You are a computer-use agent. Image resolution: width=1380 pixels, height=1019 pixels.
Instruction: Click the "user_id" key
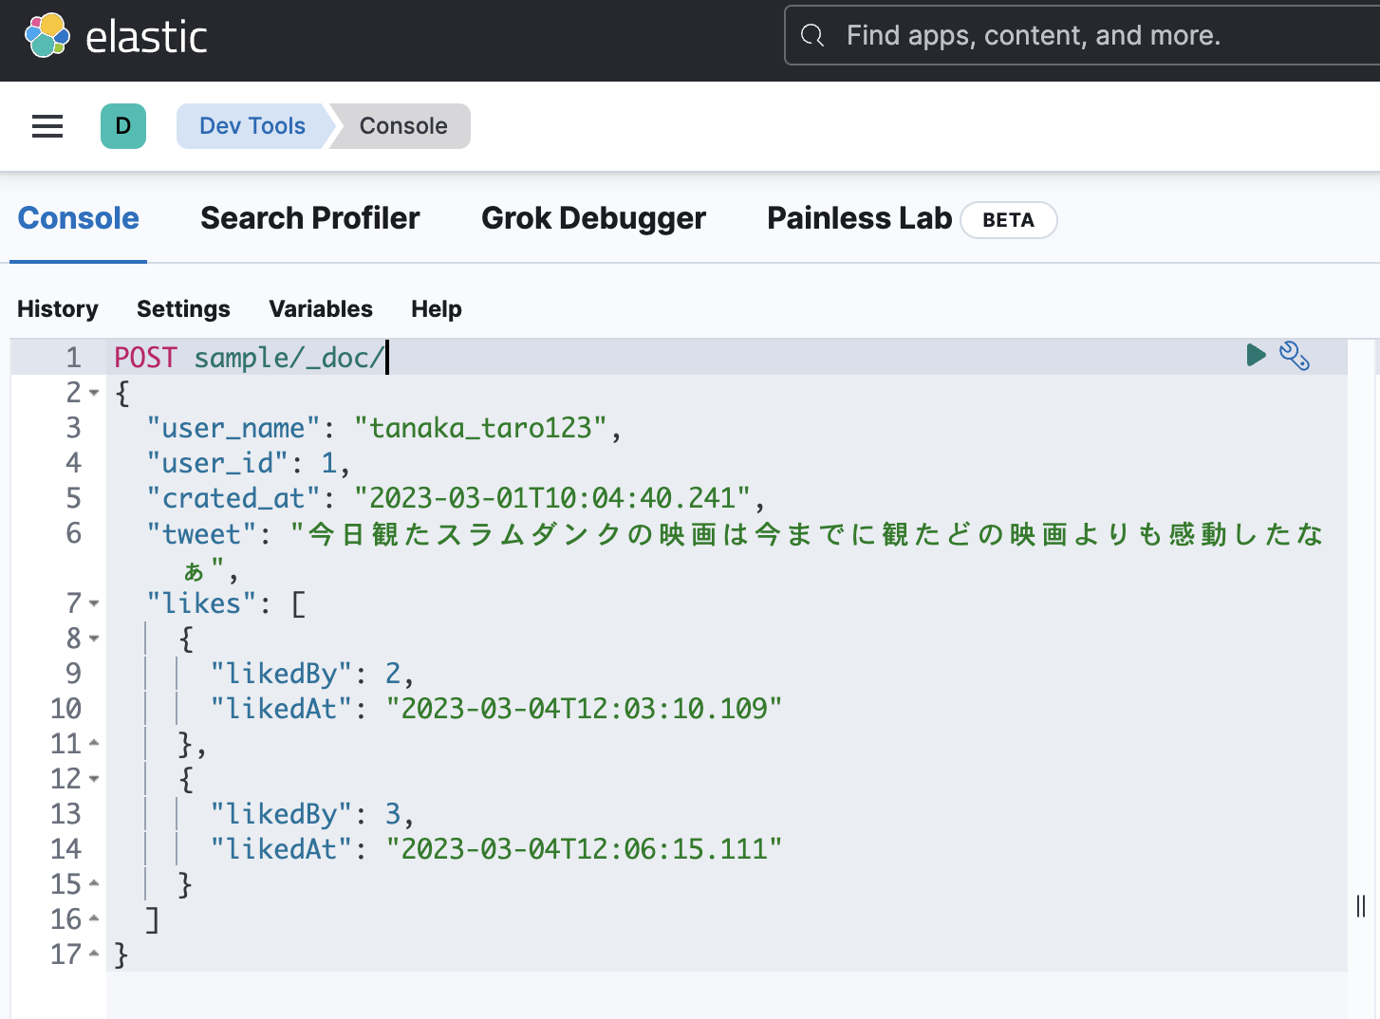[217, 463]
